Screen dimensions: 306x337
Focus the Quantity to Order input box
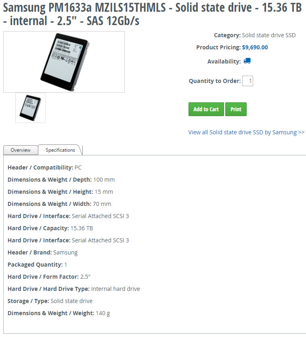(x=248, y=81)
